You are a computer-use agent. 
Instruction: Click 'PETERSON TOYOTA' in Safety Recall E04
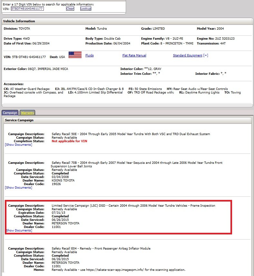tap(65, 263)
